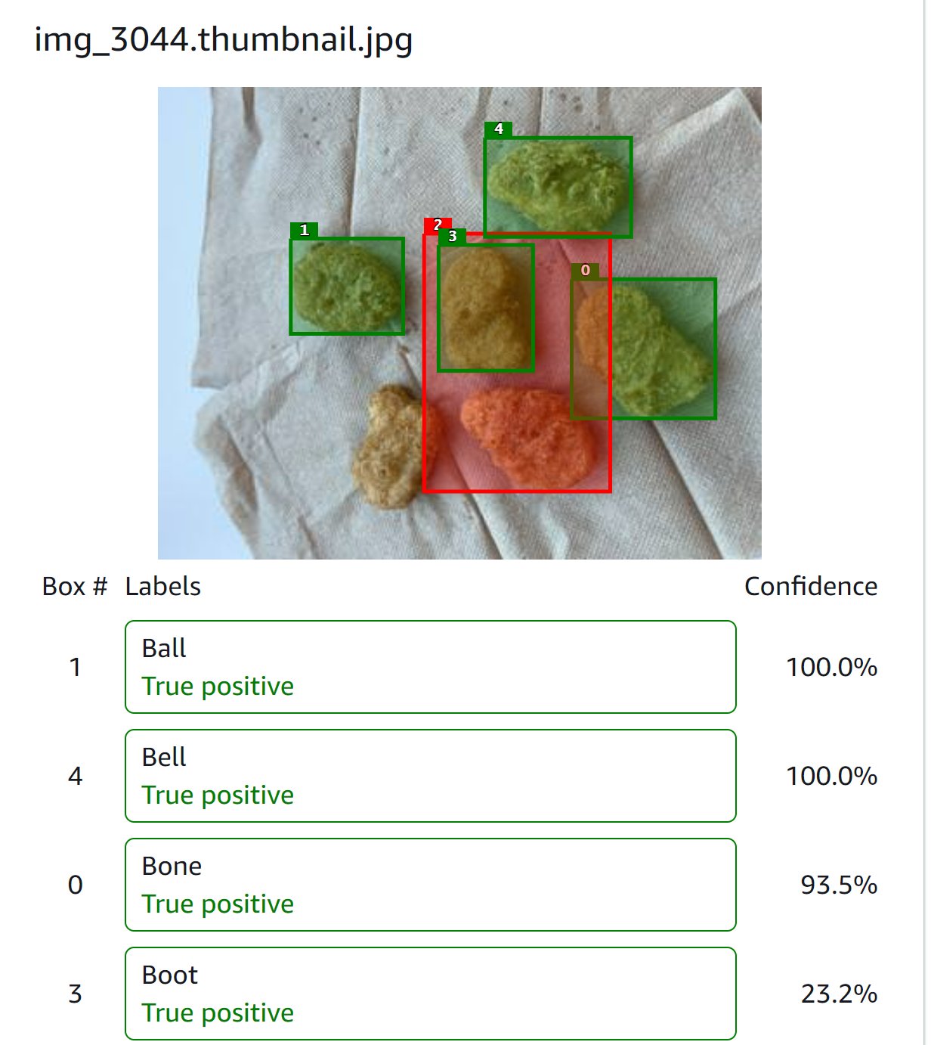Click the green nugget inside box 4
The height and width of the screenshot is (1045, 931).
point(559,185)
